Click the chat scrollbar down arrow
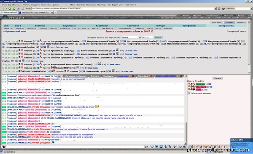The width and height of the screenshot is (253, 154). tap(186, 143)
